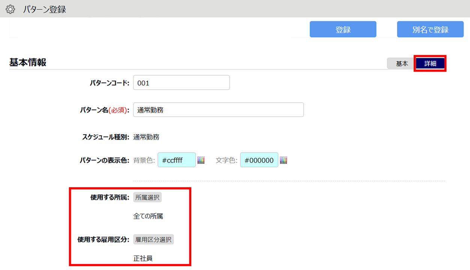Switch to the 基本 tab
This screenshot has height=270, width=470.
401,63
